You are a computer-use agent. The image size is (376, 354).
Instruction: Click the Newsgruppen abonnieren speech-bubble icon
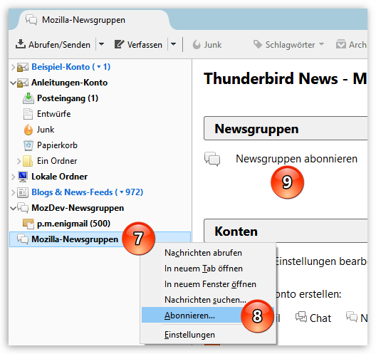pos(212,159)
